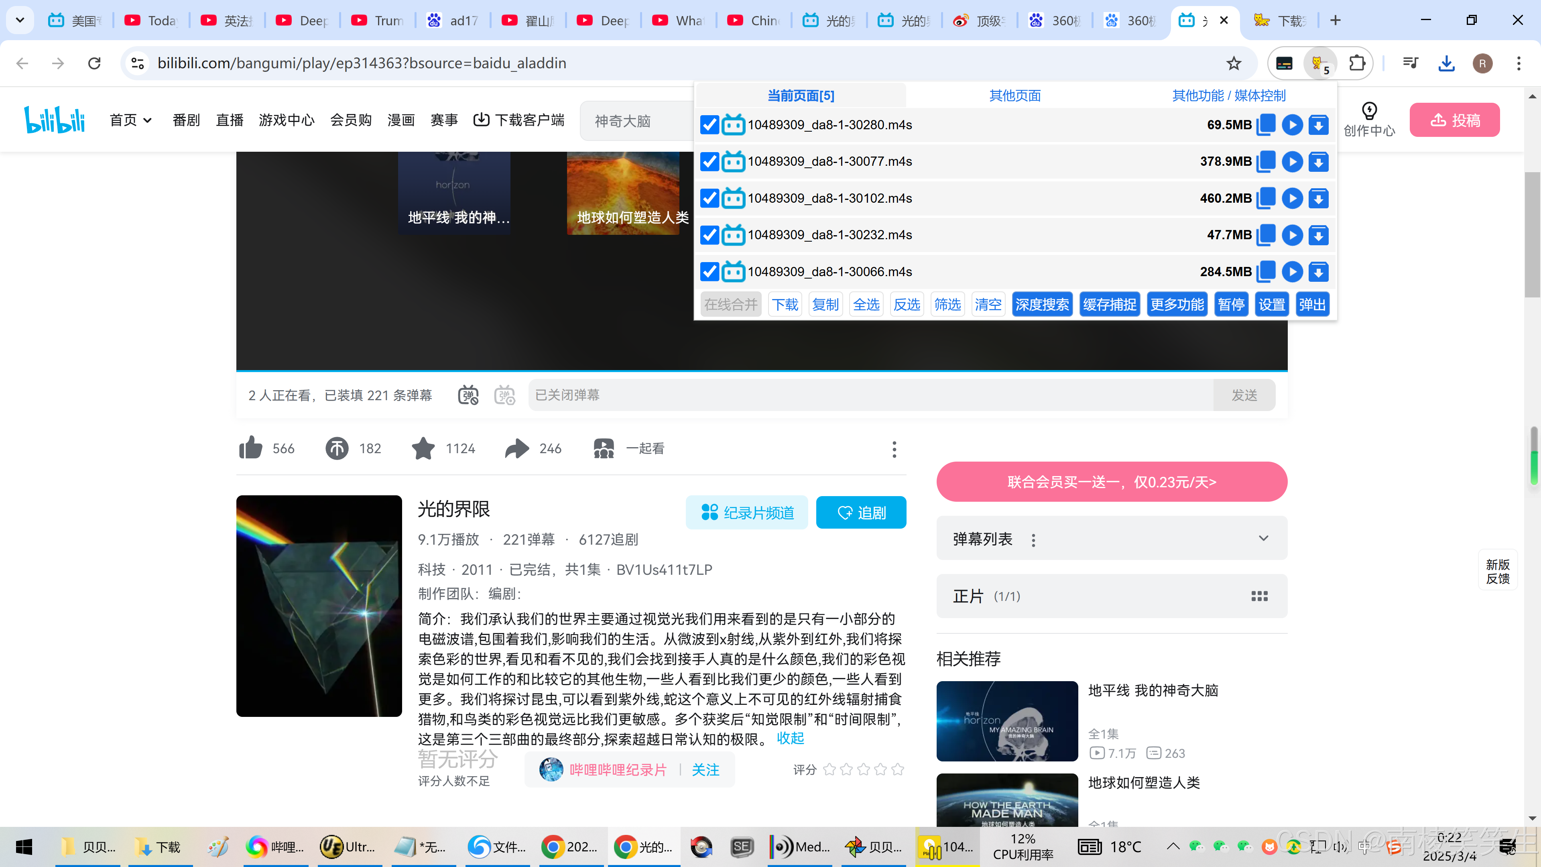Play the 10489309_da8-1-30280.m4s preview
Viewport: 1541px width, 867px height.
[x=1292, y=124]
